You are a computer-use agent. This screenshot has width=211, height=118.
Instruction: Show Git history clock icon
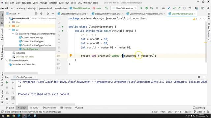[x=185, y=8]
